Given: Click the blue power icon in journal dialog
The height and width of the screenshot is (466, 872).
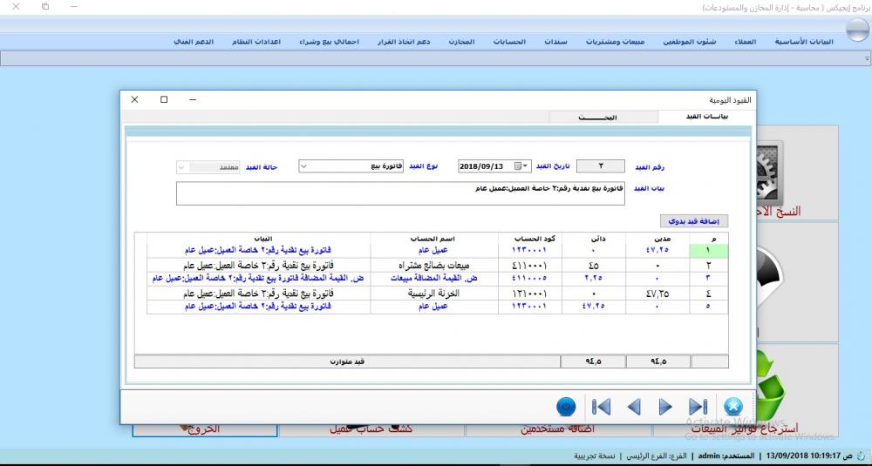Looking at the screenshot, I should [566, 407].
